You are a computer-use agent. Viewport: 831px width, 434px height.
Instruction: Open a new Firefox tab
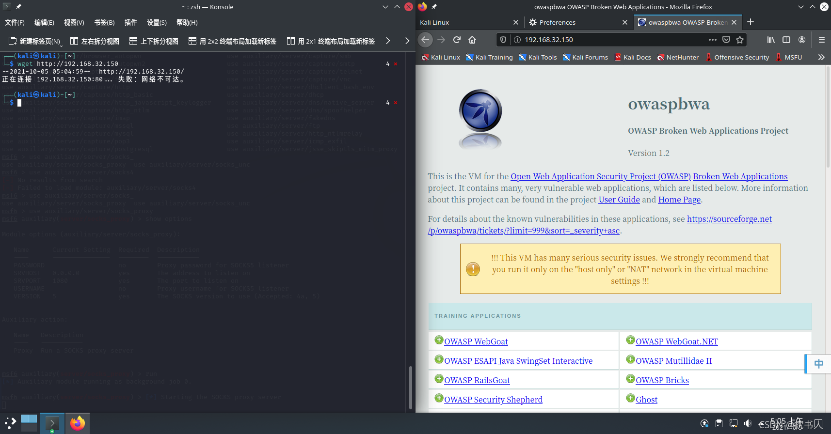[x=751, y=22]
